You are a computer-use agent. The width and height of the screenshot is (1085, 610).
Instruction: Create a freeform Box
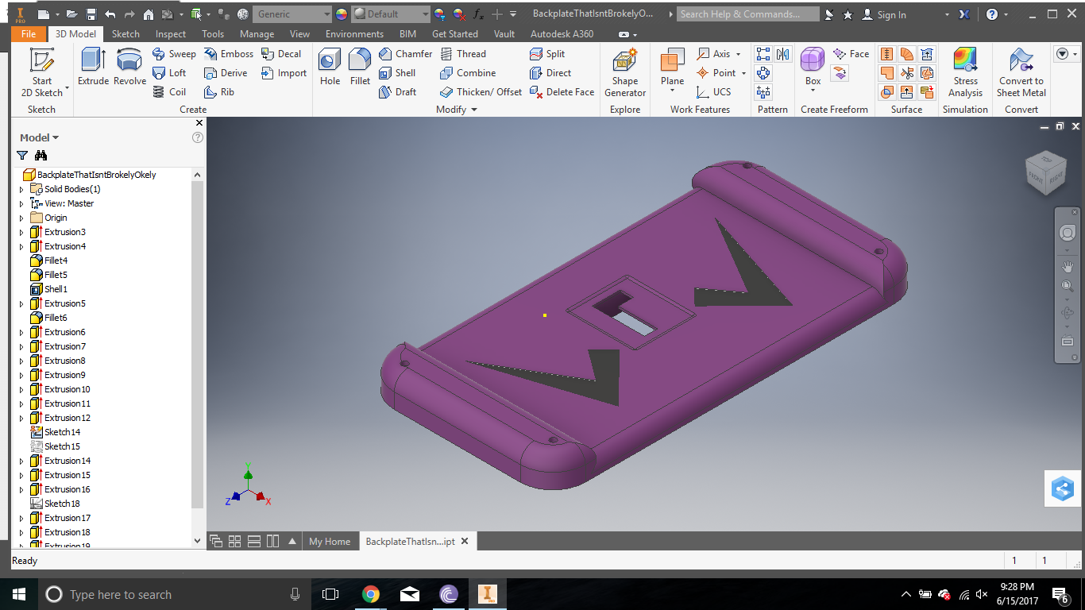tap(813, 68)
